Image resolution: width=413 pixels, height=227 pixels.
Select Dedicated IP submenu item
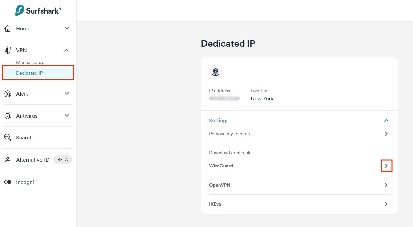(38, 73)
